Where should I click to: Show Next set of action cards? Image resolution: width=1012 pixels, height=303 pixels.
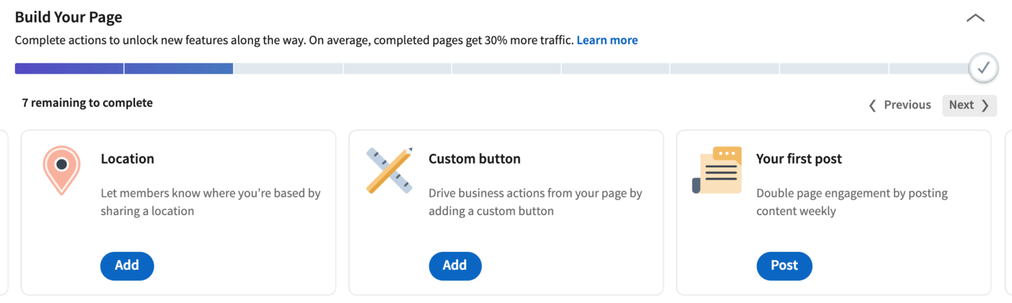(969, 105)
